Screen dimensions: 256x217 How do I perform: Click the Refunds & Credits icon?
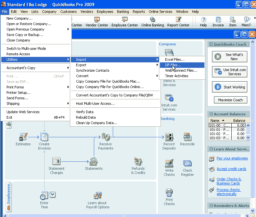pyautogui.click(x=138, y=162)
